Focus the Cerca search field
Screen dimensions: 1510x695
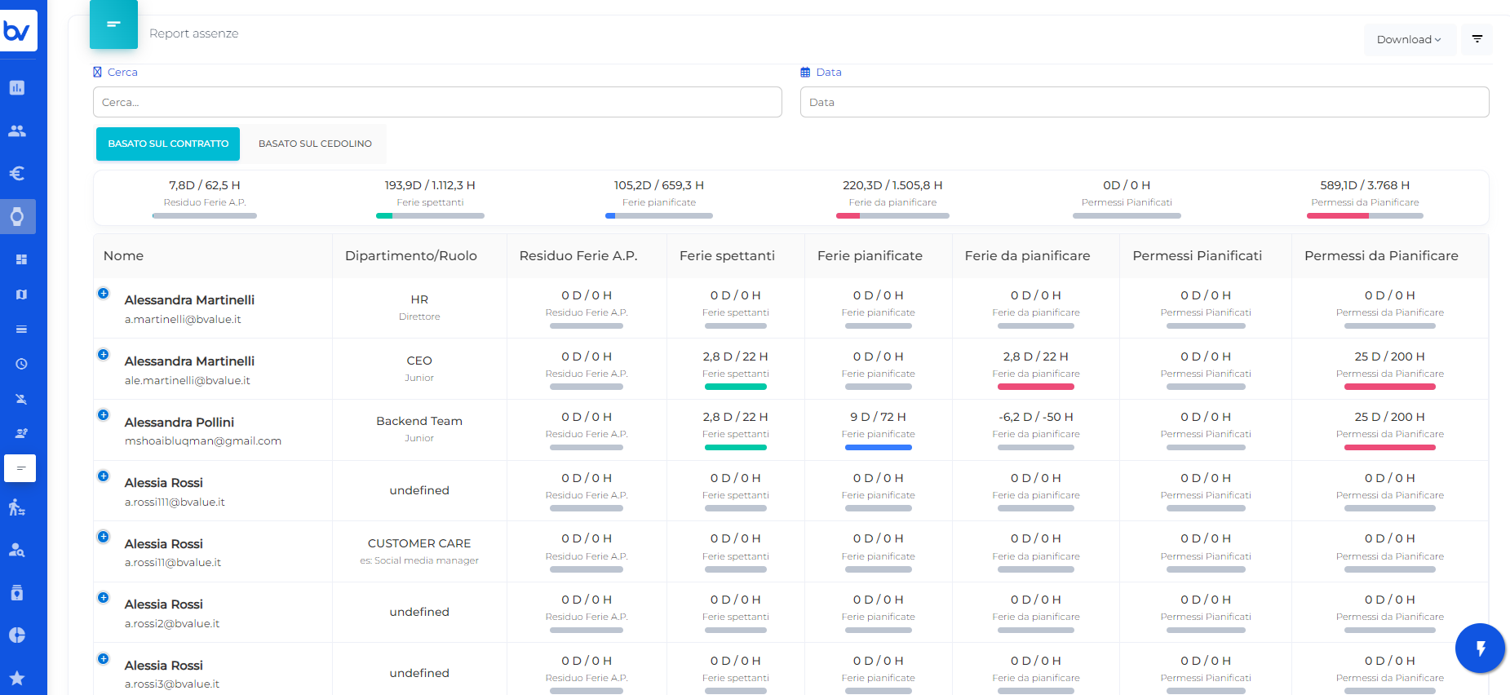point(437,103)
